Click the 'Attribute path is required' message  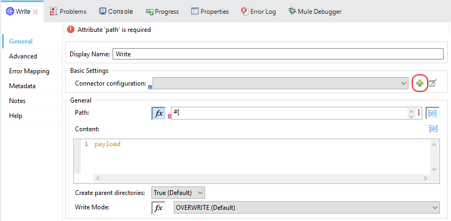(x=114, y=30)
